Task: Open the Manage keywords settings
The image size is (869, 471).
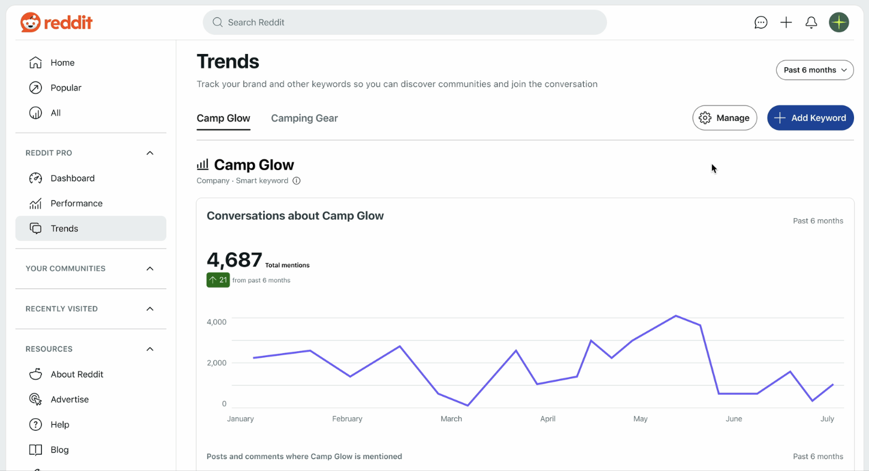Action: [x=725, y=117]
